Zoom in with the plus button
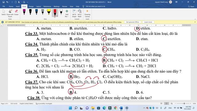 pos(191,104)
